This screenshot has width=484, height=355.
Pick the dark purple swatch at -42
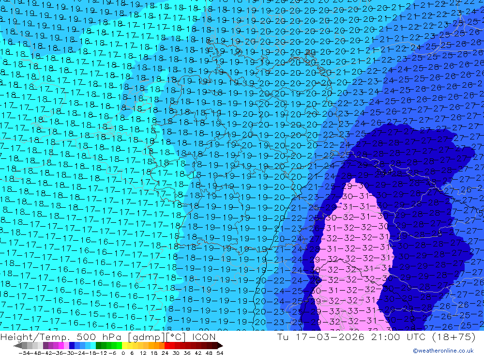click(x=45, y=345)
